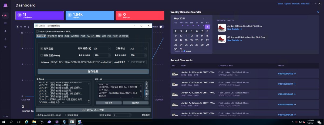This screenshot has width=324, height=125.
Task: Go to next month in calendar
Action: (x=207, y=19)
